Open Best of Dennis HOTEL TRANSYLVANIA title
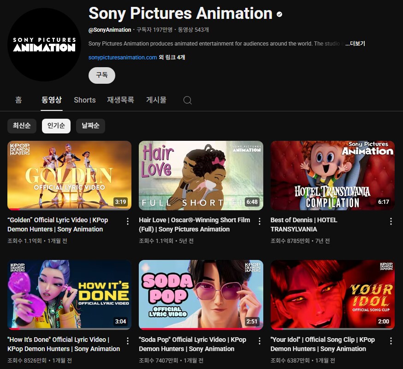Image resolution: width=403 pixels, height=369 pixels. pos(304,225)
